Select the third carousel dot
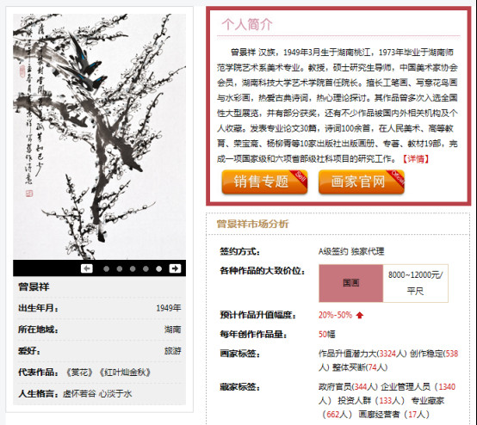This screenshot has height=425, width=477. pyautogui.click(x=133, y=268)
